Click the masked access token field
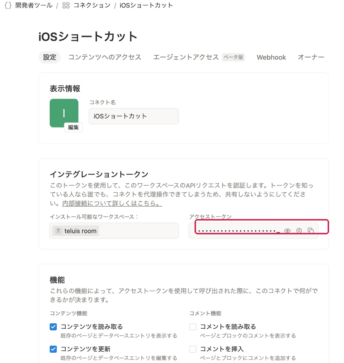Image resolution: width=344 pixels, height=363 pixels. (253, 230)
